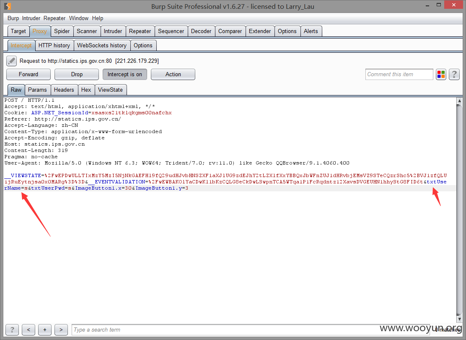Viewport: 466px width, 340px height.
Task: Click the ImageButton1.y parameter
Action: [159, 188]
